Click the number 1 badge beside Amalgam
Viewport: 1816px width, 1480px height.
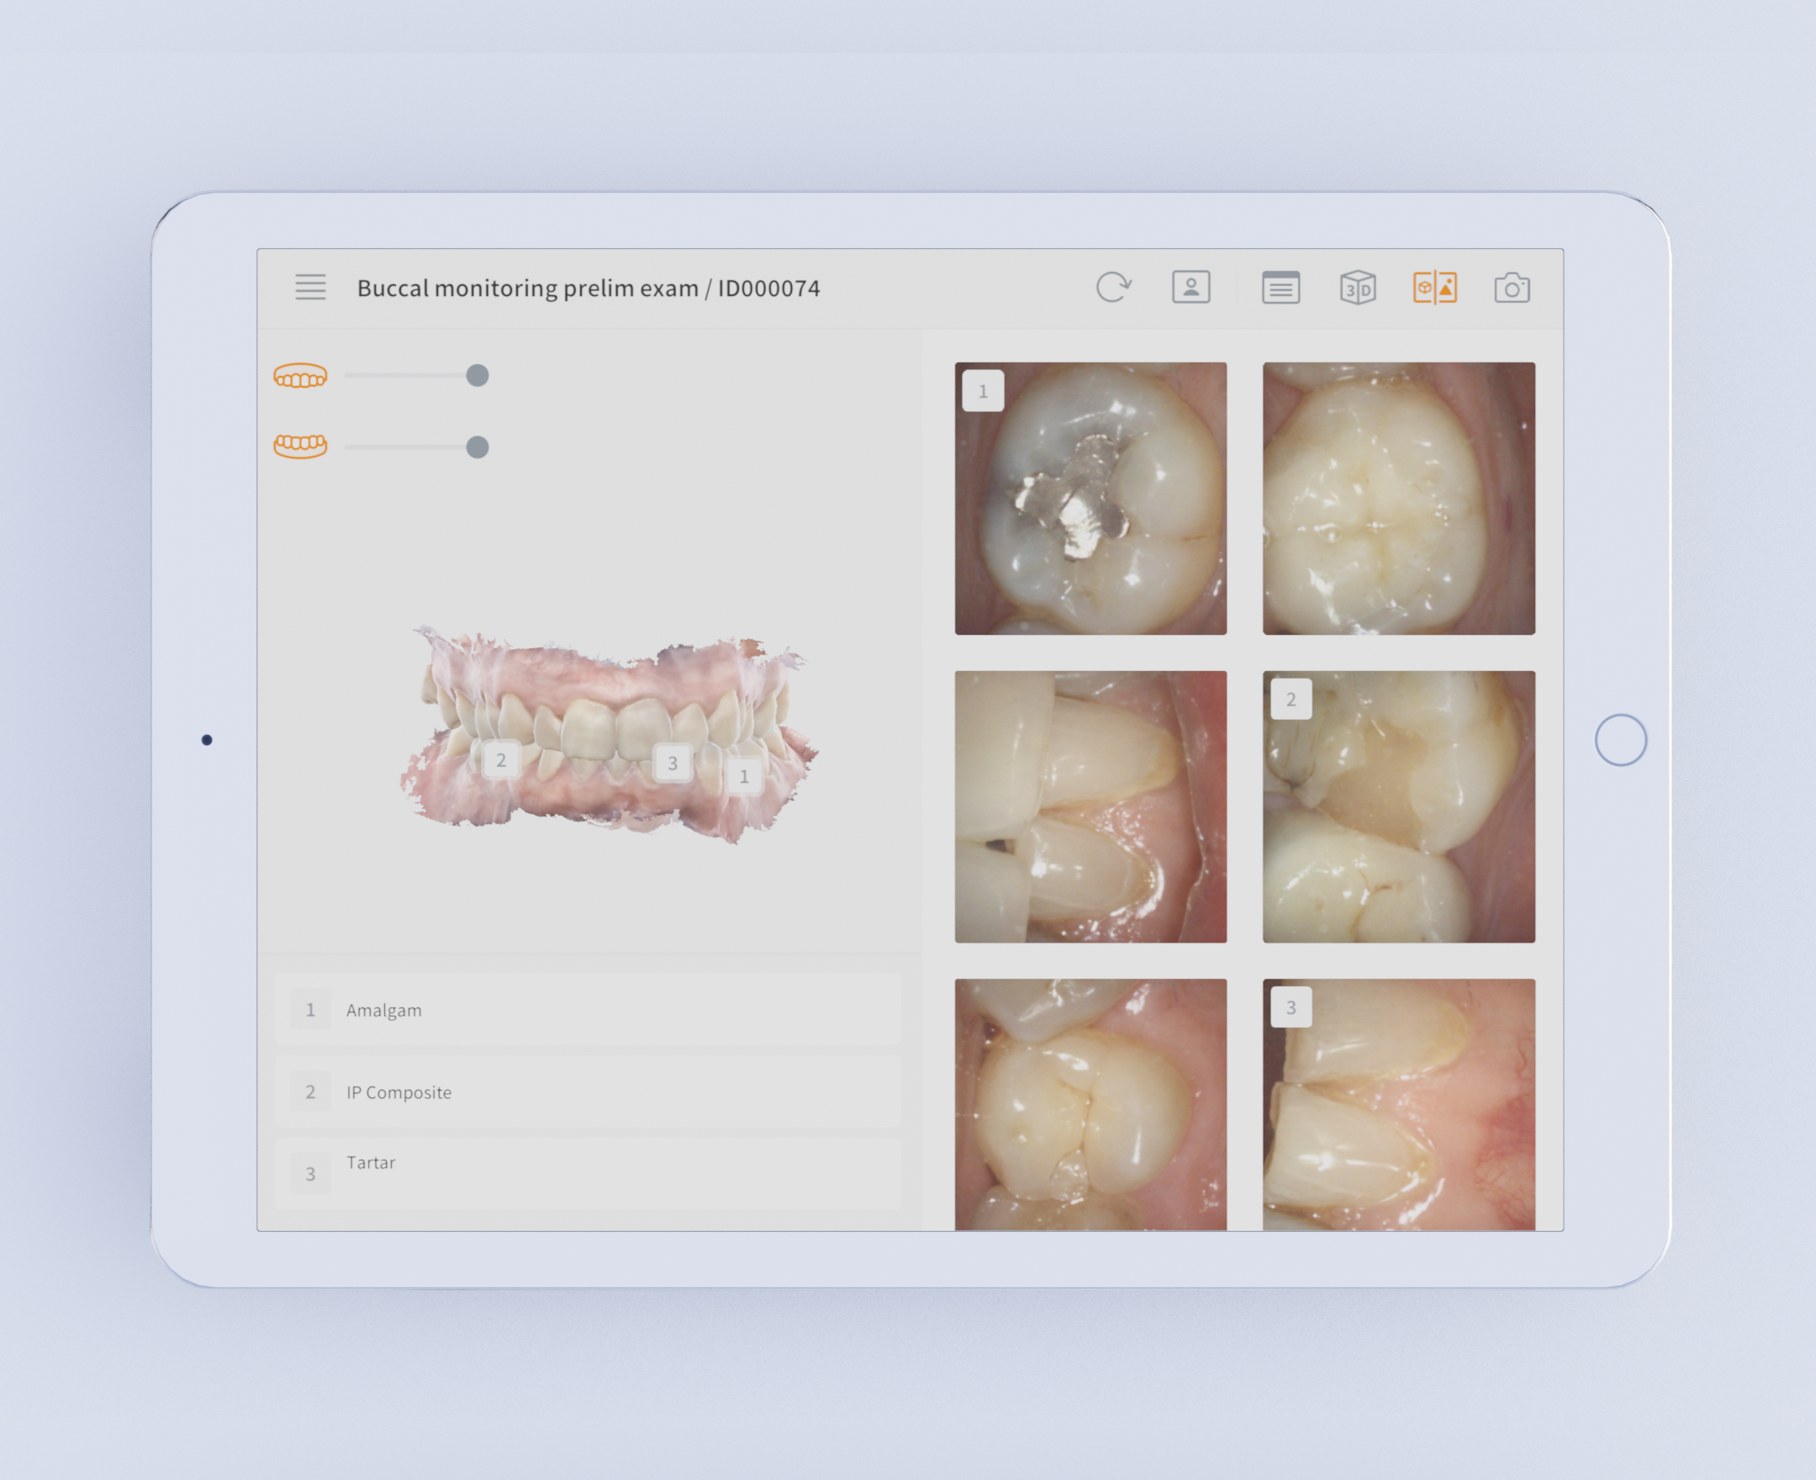[x=310, y=1009]
